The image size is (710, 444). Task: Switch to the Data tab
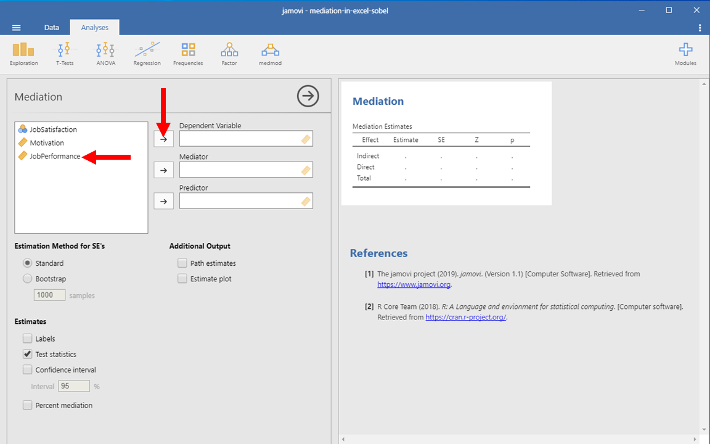coord(52,28)
